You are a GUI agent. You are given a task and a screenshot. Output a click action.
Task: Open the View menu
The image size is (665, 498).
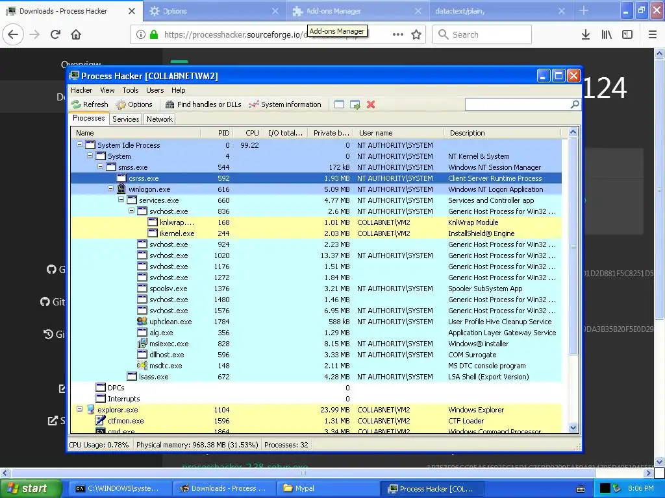pyautogui.click(x=107, y=90)
